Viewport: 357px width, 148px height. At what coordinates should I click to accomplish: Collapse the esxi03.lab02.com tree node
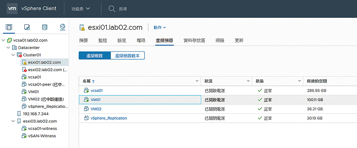pos(14,121)
